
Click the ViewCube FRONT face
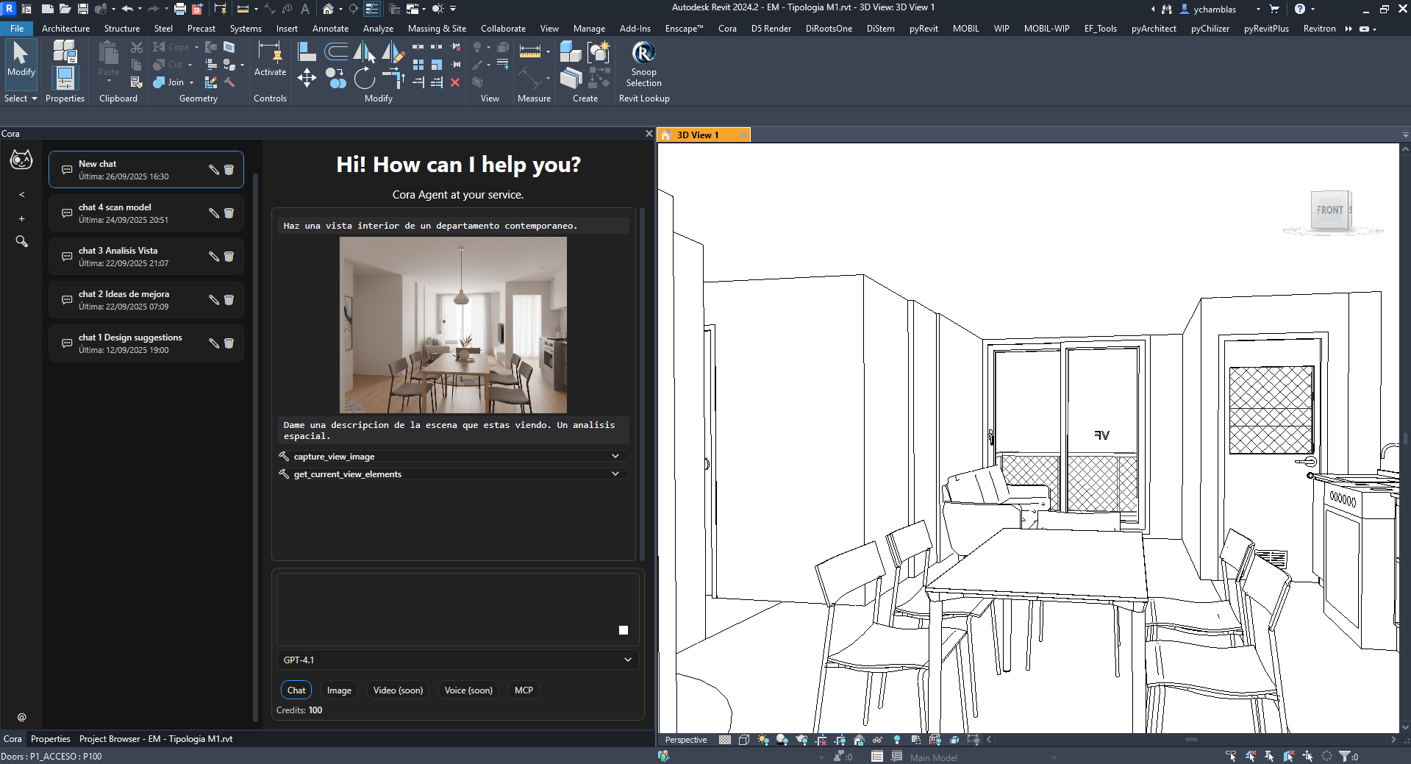[1329, 210]
